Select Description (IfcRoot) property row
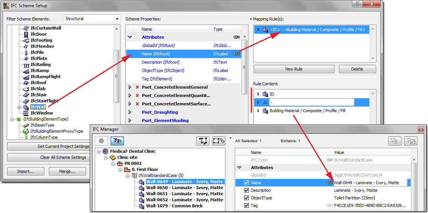Screen dimensions: 428x213 tap(183, 62)
